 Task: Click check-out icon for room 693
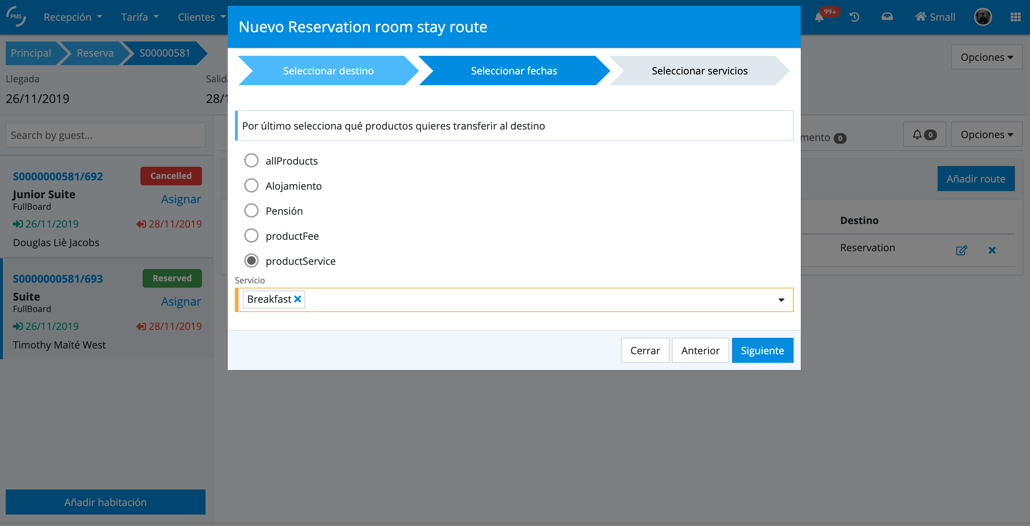[141, 326]
